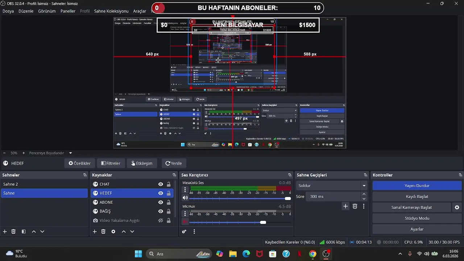Open advanced audio properties gears icon
Image resolution: width=464 pixels, height=261 pixels.
(184, 232)
